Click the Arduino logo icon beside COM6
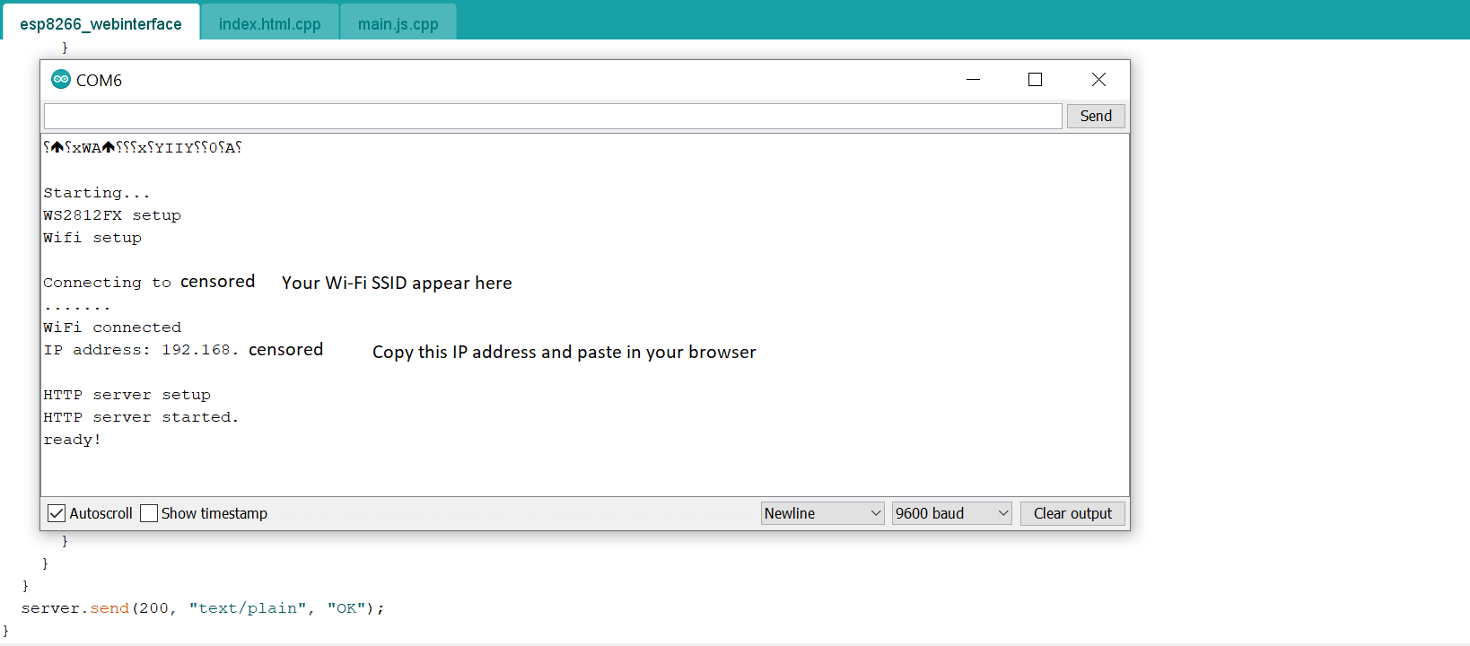The height and width of the screenshot is (646, 1470). [x=61, y=80]
